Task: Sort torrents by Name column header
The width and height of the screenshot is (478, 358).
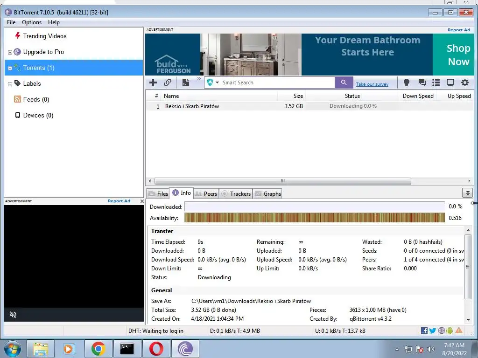Action: pyautogui.click(x=219, y=96)
